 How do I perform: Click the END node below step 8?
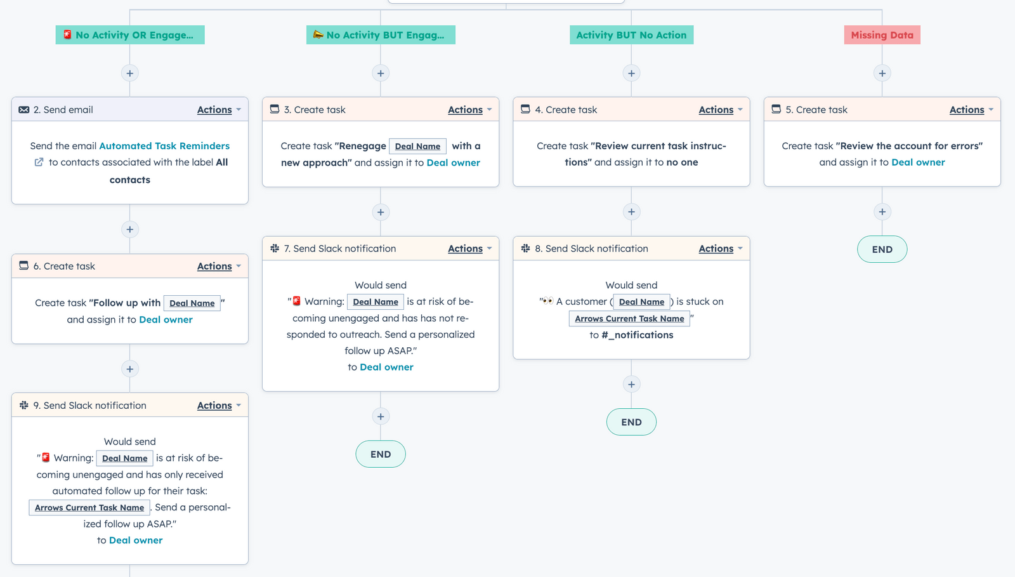coord(631,421)
